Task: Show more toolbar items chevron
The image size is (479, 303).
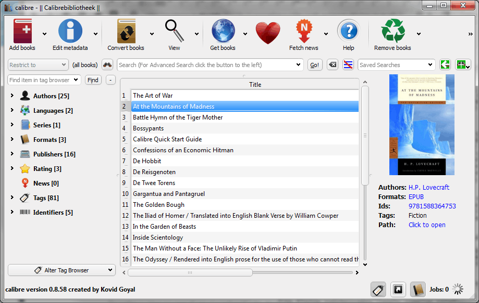Action: point(471,34)
